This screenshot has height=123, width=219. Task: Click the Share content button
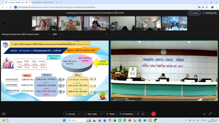click(x=111, y=114)
